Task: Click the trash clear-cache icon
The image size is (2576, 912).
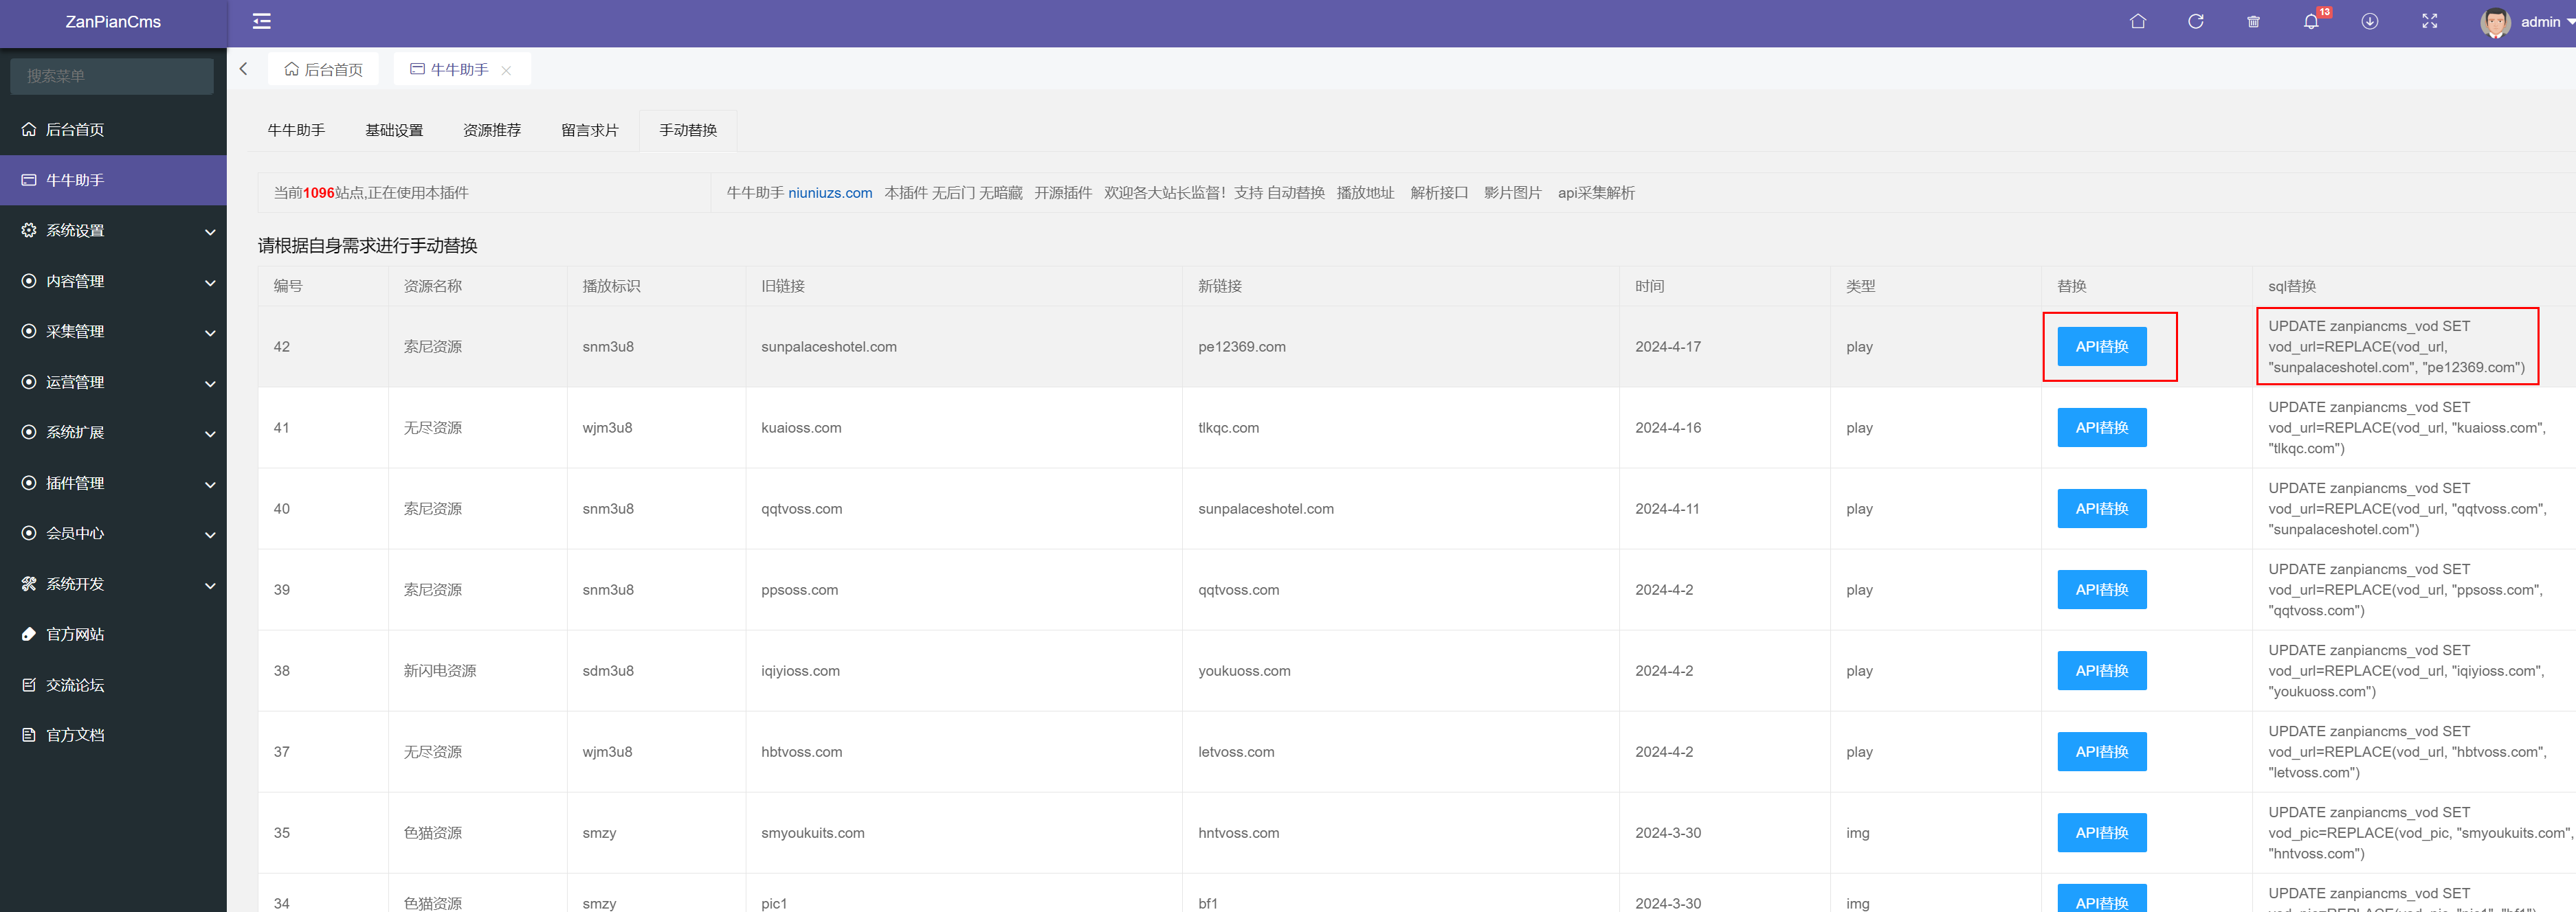Action: coord(2253,22)
